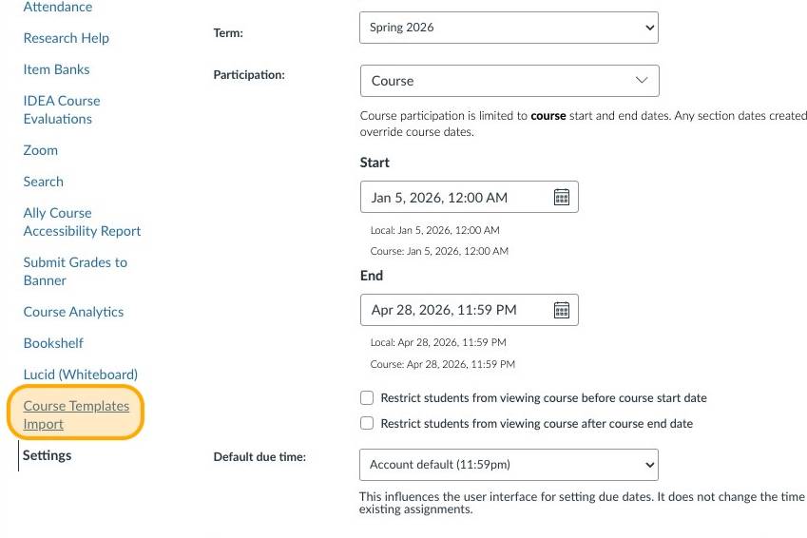Click the End date input field
The width and height of the screenshot is (807, 538).
(470, 310)
